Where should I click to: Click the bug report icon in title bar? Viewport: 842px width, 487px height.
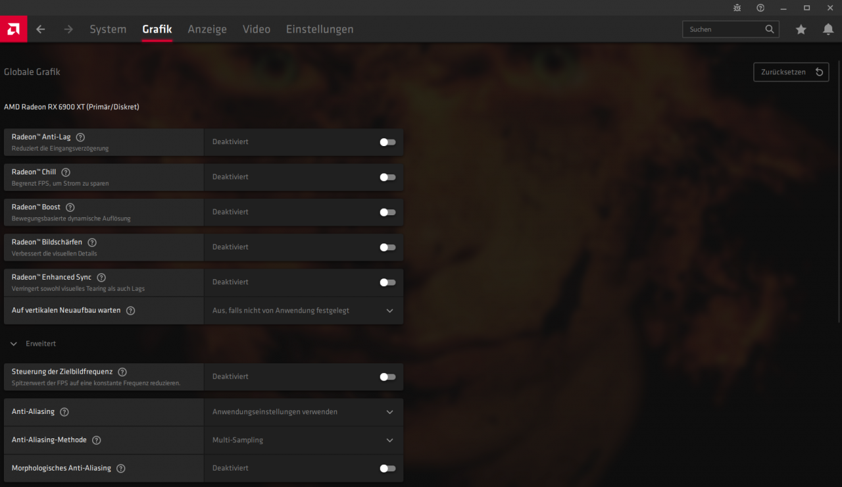point(737,8)
